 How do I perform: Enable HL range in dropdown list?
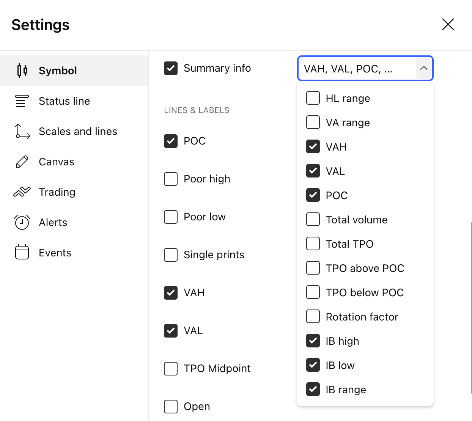313,98
